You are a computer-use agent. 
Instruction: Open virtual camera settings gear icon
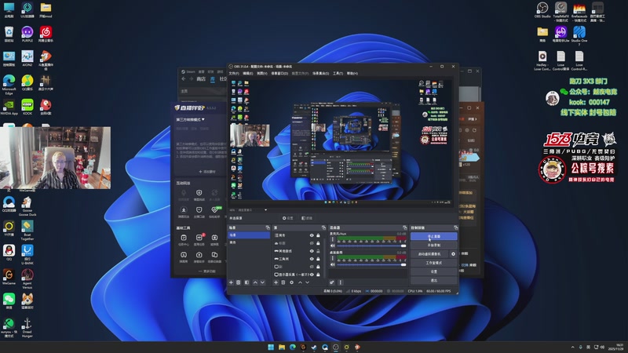point(453,254)
